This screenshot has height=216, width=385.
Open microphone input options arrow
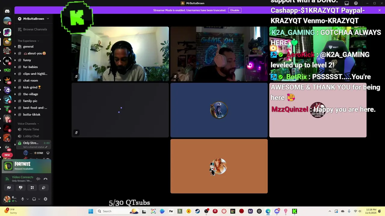point(27,199)
